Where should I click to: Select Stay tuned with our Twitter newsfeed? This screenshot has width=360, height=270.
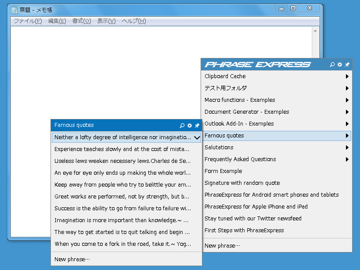(x=277, y=219)
